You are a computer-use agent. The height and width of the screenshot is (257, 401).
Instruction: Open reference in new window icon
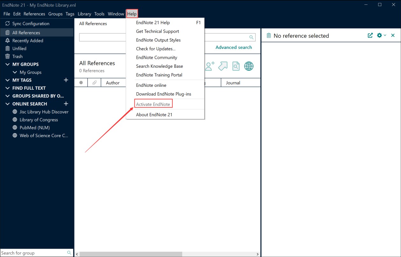pos(370,36)
